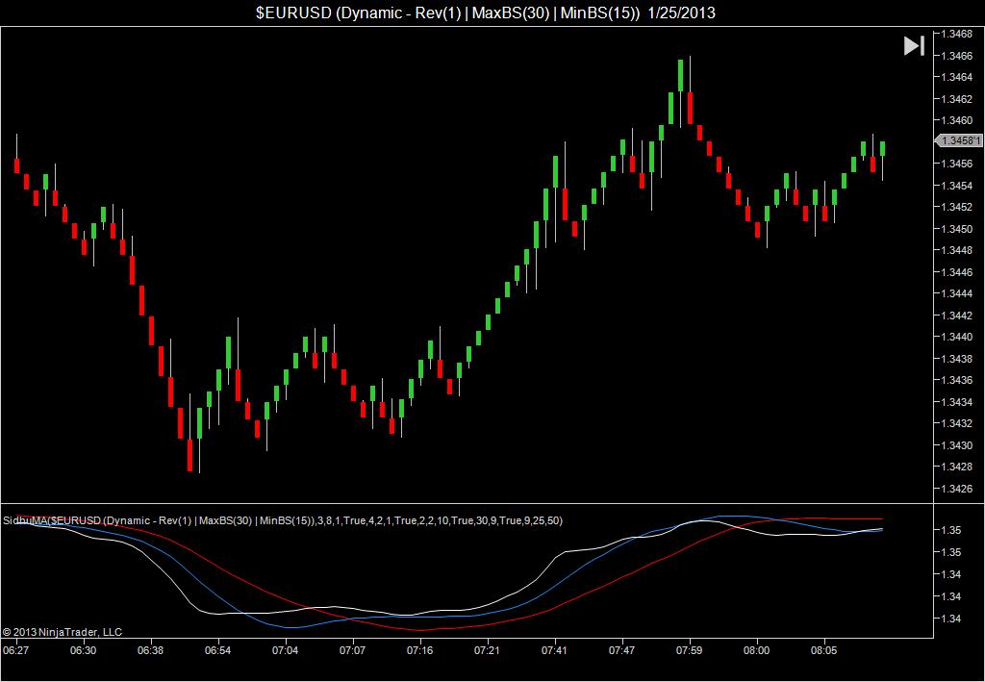Select the current price marker 1.3458'1
This screenshot has height=682, width=985.
959,140
